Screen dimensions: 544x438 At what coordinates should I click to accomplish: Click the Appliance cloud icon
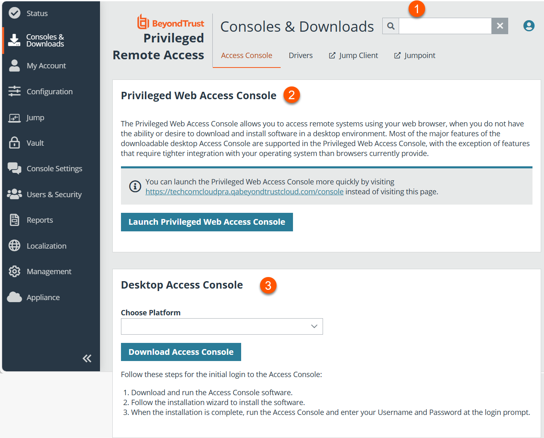14,297
